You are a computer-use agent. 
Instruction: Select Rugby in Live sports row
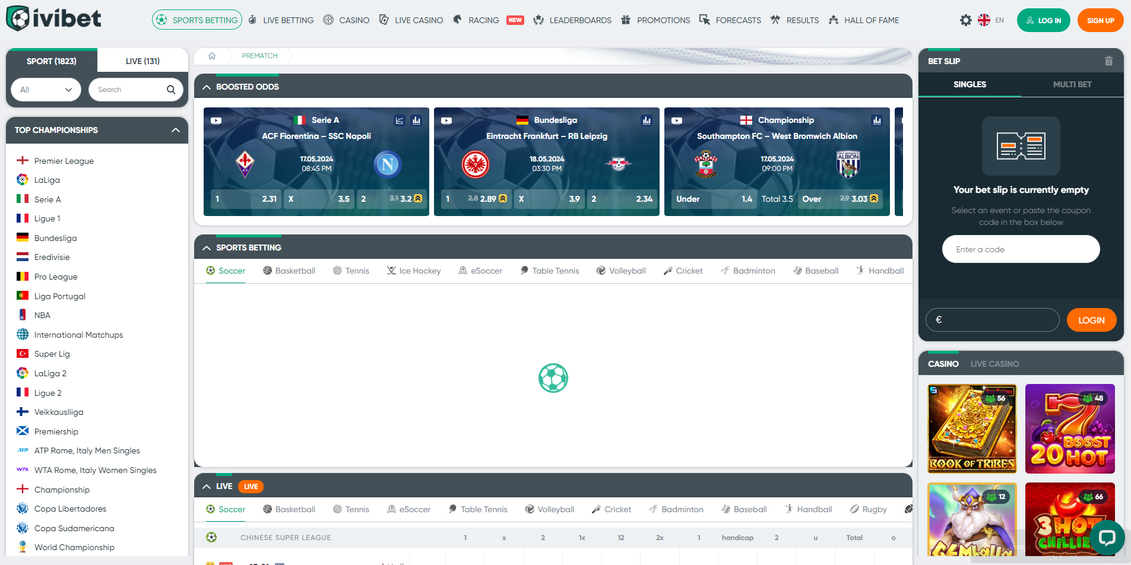click(x=869, y=509)
